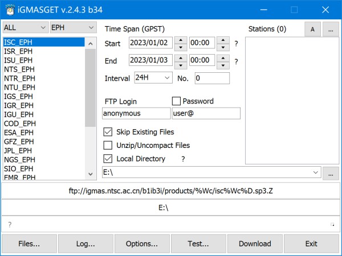Enable Unzip/Uncompact Files checkbox
Image resolution: width=342 pixels, height=256 pixels.
[x=108, y=146]
